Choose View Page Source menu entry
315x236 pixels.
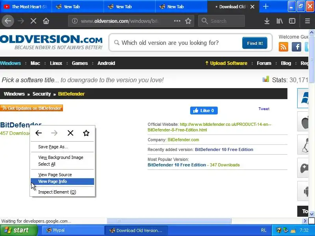click(x=62, y=175)
